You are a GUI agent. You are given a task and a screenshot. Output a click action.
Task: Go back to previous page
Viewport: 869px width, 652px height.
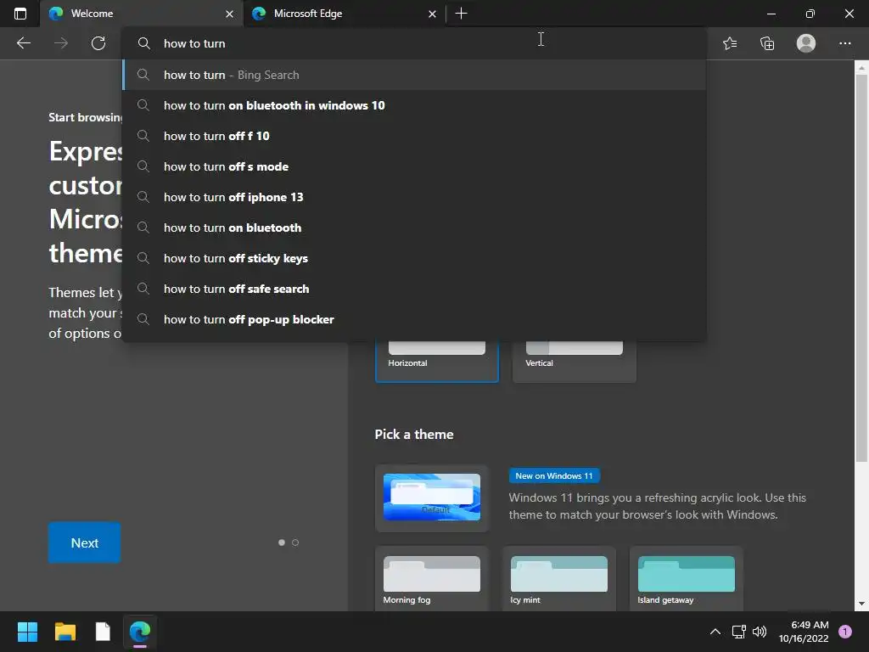click(x=24, y=43)
